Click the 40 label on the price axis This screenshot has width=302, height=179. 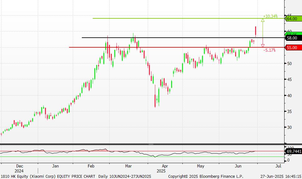(289, 96)
